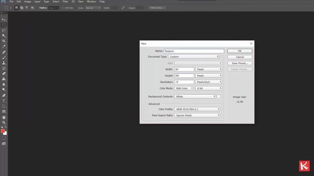The image size is (314, 176).
Task: Open the Resolution units dropdown
Action: click(x=209, y=82)
